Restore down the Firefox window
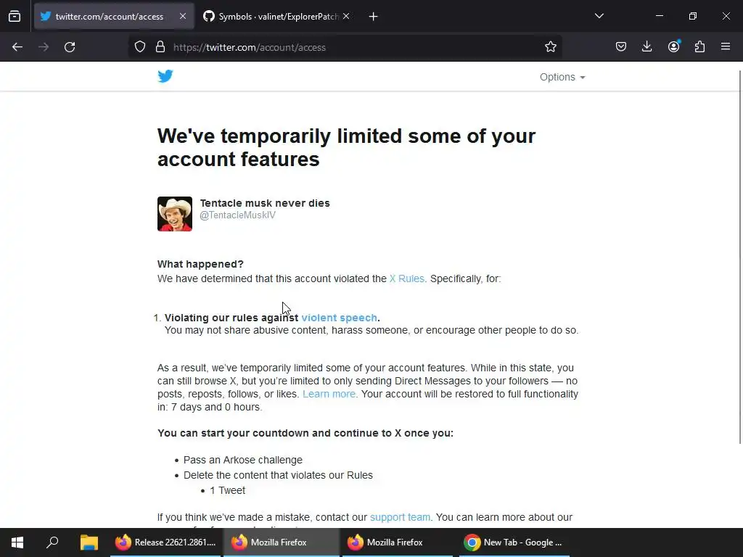This screenshot has width=743, height=557. point(693,16)
